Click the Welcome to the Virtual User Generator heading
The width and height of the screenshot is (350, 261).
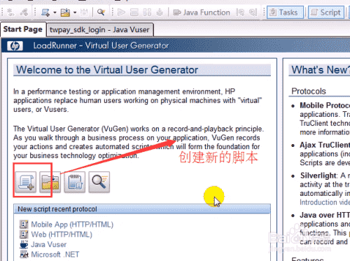coord(107,70)
